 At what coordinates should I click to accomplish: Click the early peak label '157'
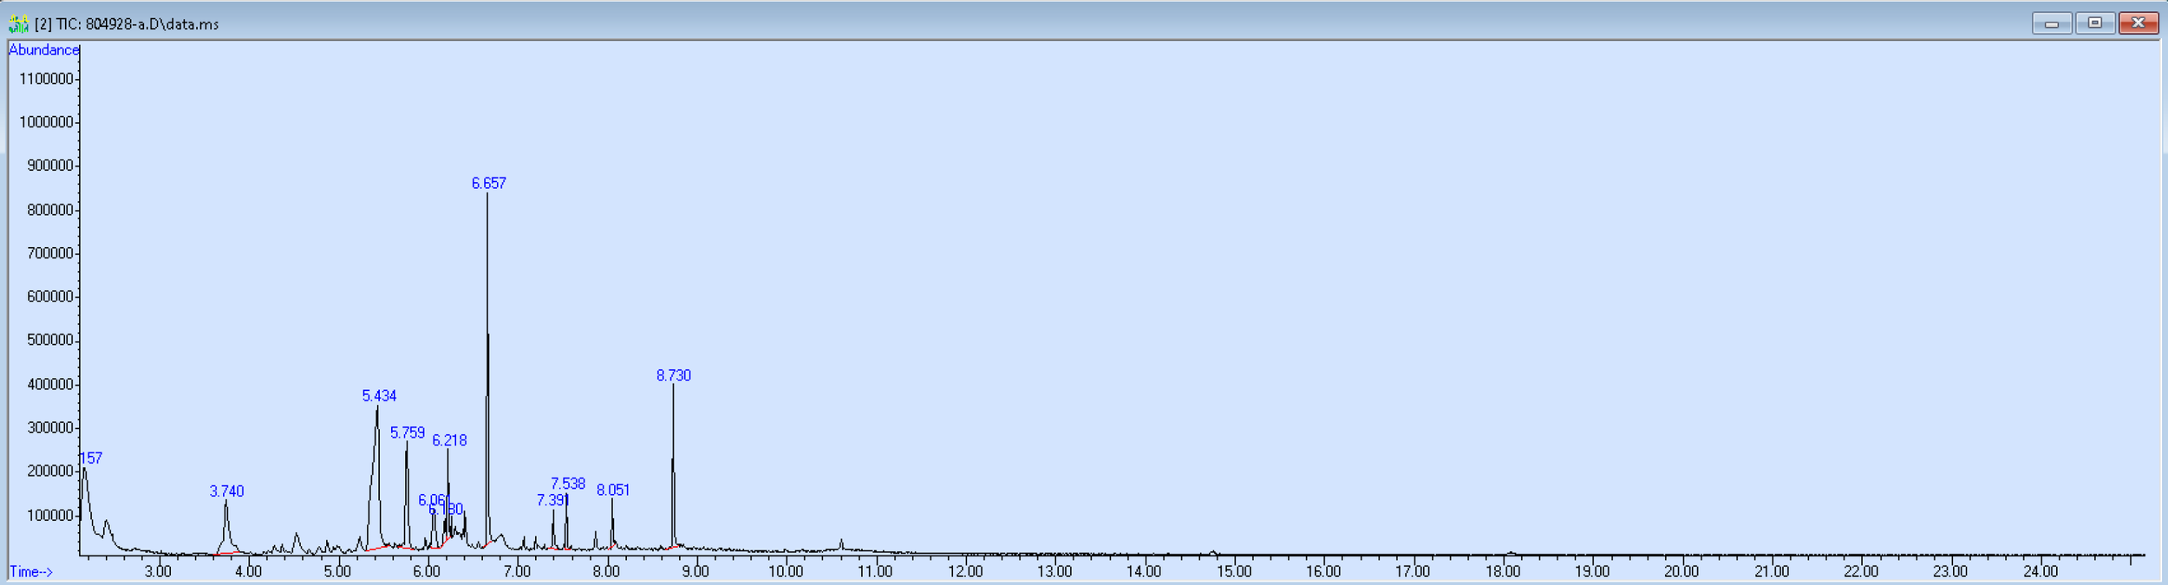coord(91,458)
